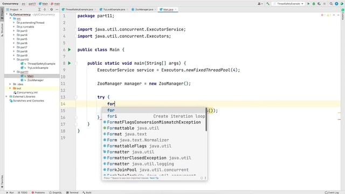Click the error count indicator in editor
The height and width of the screenshot is (194, 345).
(322, 15)
